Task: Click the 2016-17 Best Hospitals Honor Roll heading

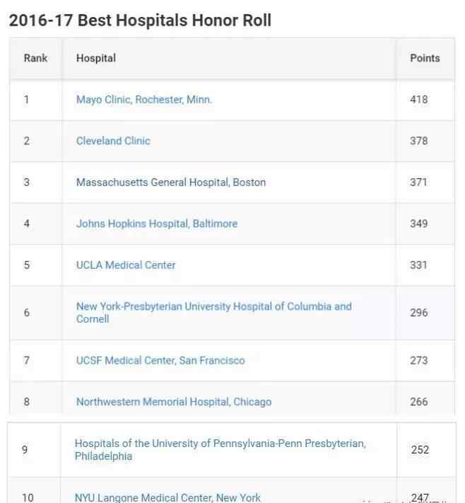Action: coord(140,21)
